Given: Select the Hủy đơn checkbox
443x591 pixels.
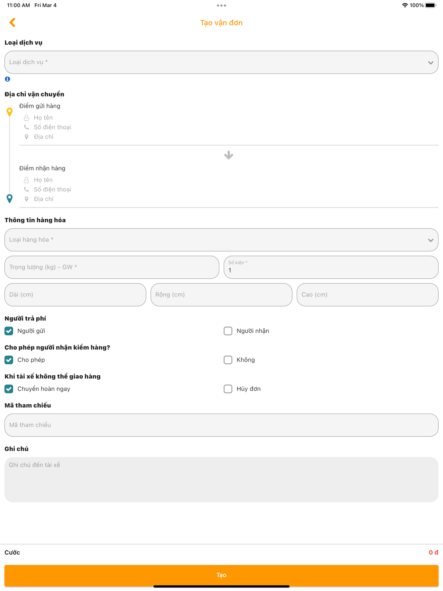Looking at the screenshot, I should (228, 389).
